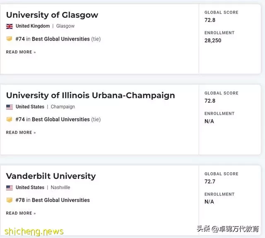The image size is (265, 238).
Task: Click #78 in Best Global Universities
Action: click(53, 200)
